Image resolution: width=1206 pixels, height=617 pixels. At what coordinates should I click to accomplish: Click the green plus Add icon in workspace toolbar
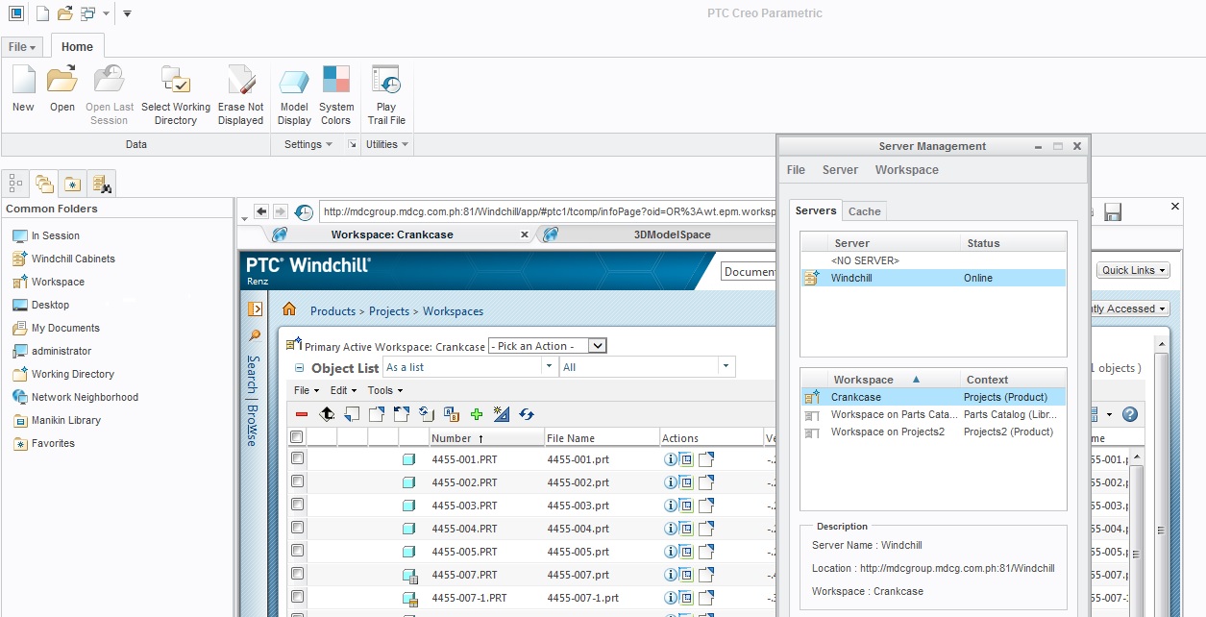pyautogui.click(x=477, y=414)
